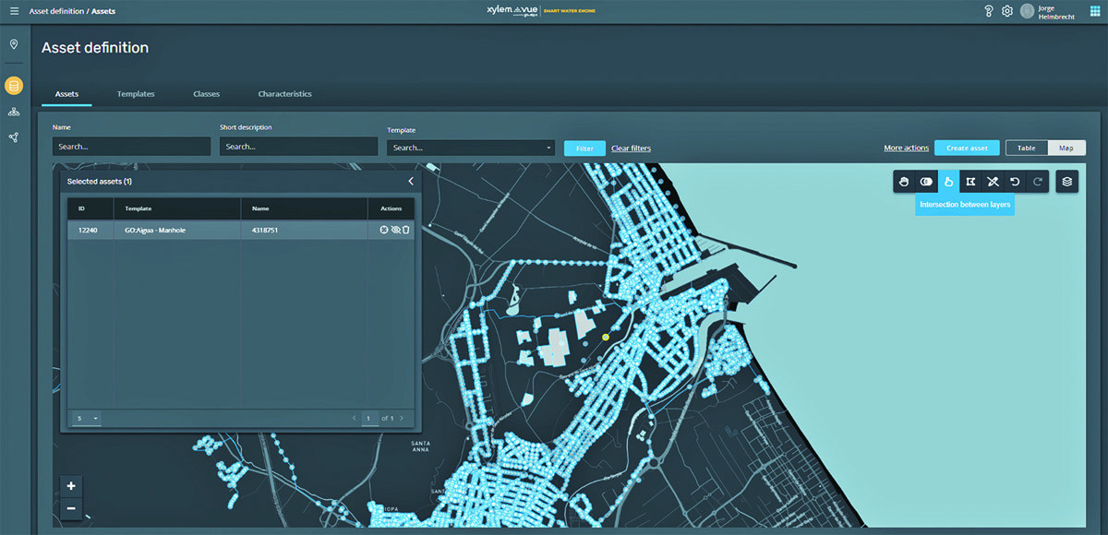Expand the rows-per-page dropdown
1108x535 pixels.
point(88,418)
